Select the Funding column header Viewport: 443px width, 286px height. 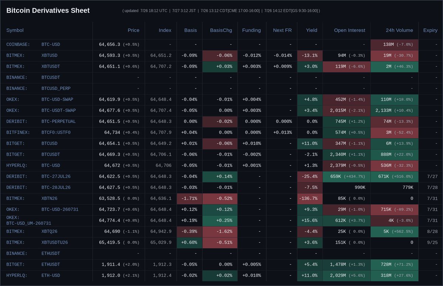pos(251,30)
